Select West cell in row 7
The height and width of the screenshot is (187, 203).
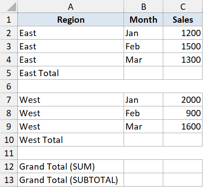point(70,100)
